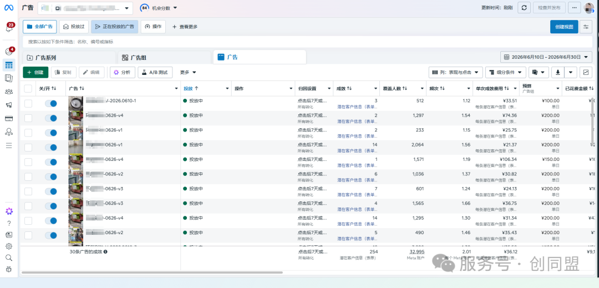Open the ad account selector dropdown
The image size is (599, 288).
[x=85, y=8]
